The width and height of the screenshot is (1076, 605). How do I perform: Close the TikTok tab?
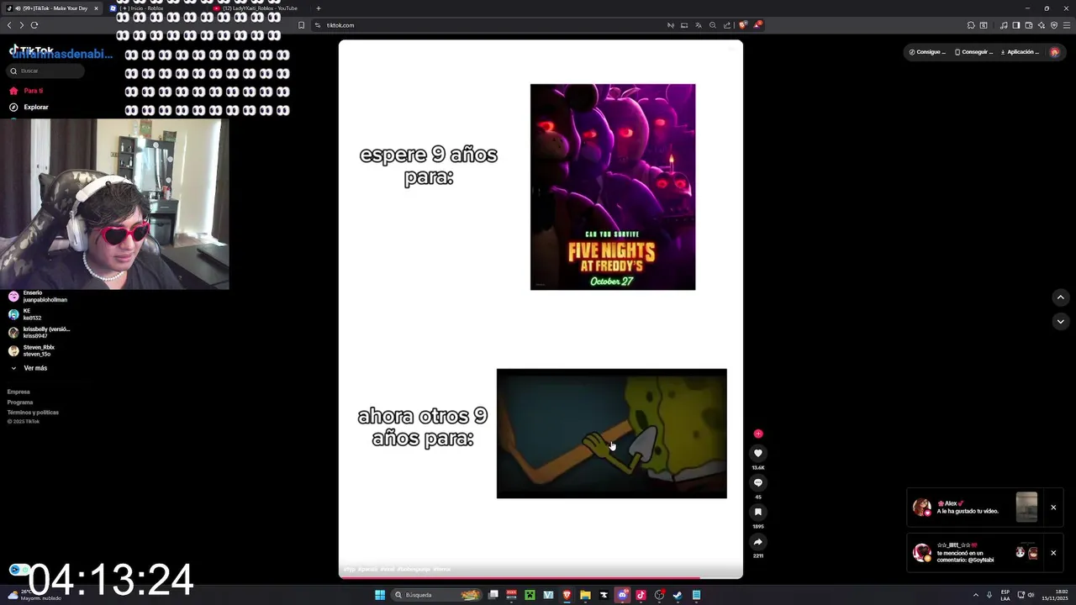(96, 8)
